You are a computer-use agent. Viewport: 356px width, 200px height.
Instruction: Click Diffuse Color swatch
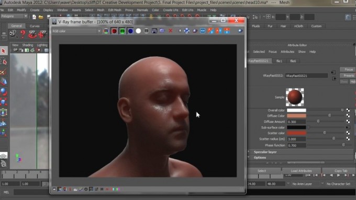296,116
